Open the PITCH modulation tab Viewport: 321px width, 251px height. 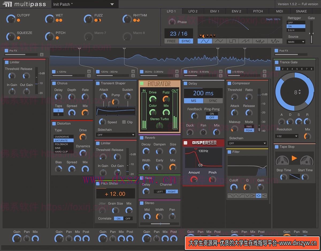point(258,11)
